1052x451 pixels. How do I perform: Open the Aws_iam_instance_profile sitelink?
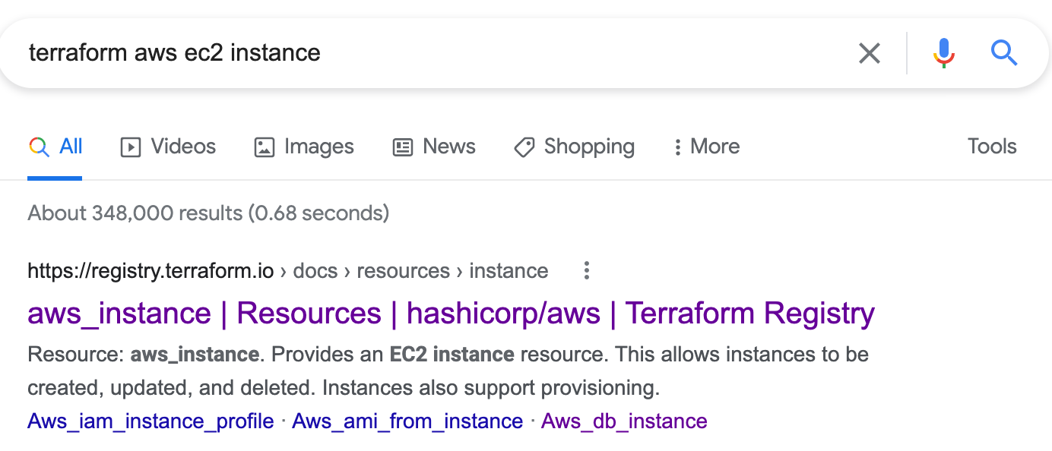pyautogui.click(x=151, y=421)
